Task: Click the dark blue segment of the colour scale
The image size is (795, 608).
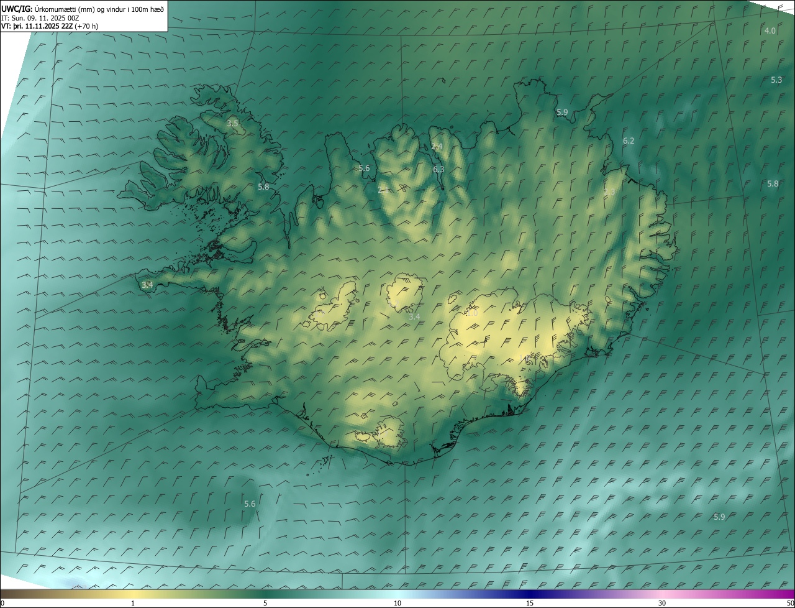Action: (x=530, y=594)
